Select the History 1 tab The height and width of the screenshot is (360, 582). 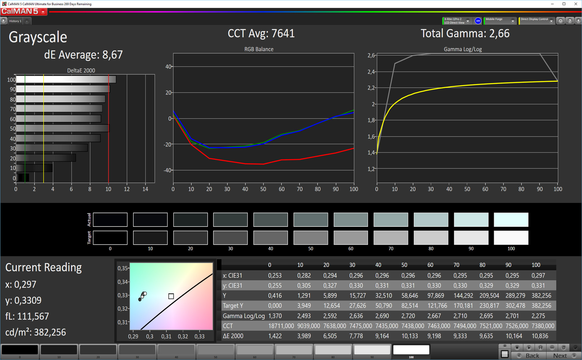pos(15,21)
